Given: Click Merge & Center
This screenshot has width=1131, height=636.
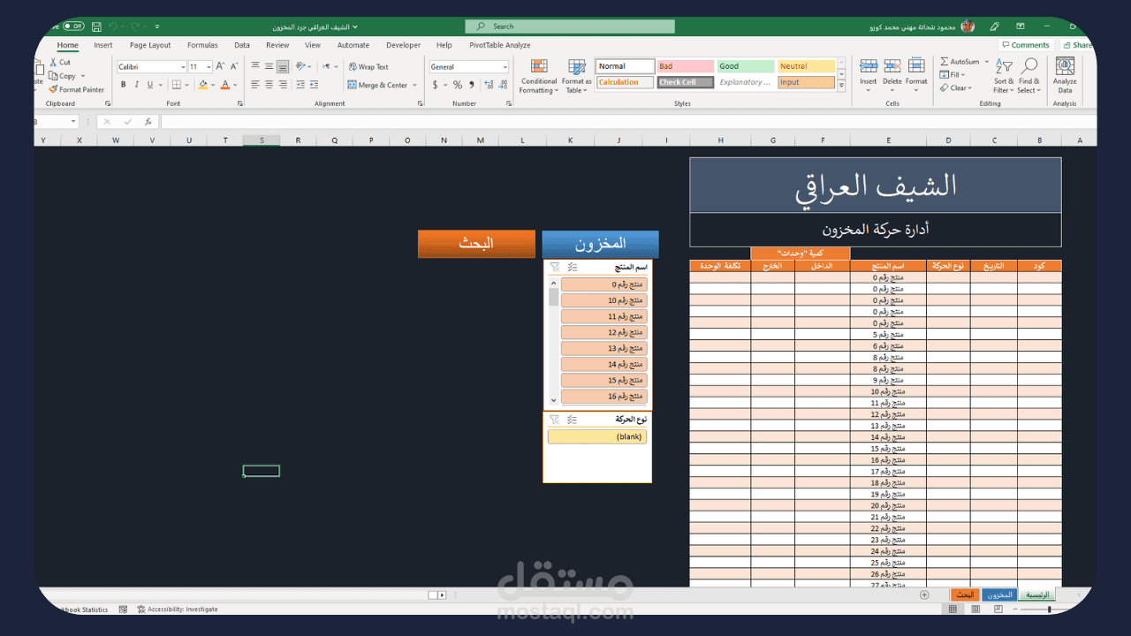Looking at the screenshot, I should [378, 85].
